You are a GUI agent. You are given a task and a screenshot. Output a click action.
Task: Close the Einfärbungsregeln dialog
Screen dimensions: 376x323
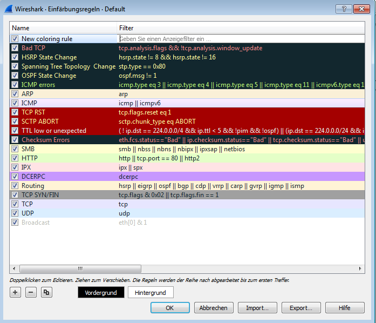[x=361, y=9]
